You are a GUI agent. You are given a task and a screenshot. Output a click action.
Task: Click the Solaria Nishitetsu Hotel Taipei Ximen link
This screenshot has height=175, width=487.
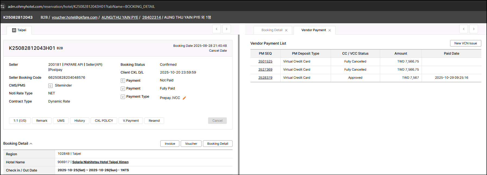click(100, 162)
